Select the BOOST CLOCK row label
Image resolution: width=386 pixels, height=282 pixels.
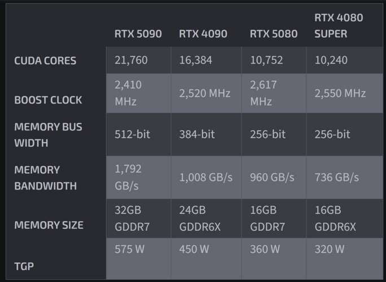point(48,100)
